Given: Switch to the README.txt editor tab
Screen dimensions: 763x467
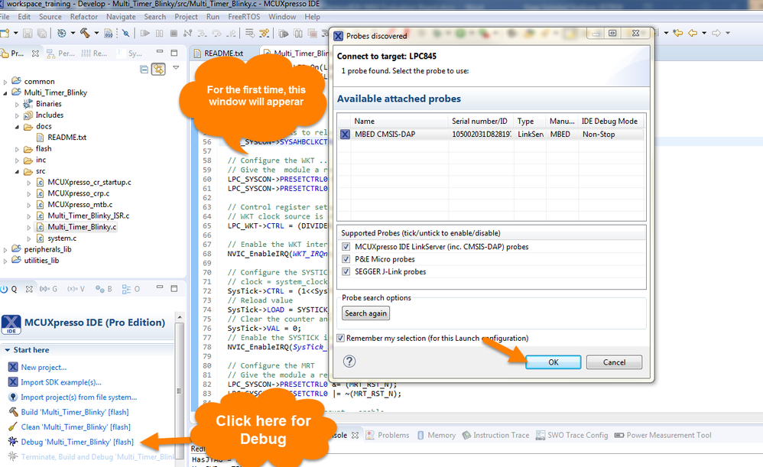Looking at the screenshot, I should (x=223, y=53).
